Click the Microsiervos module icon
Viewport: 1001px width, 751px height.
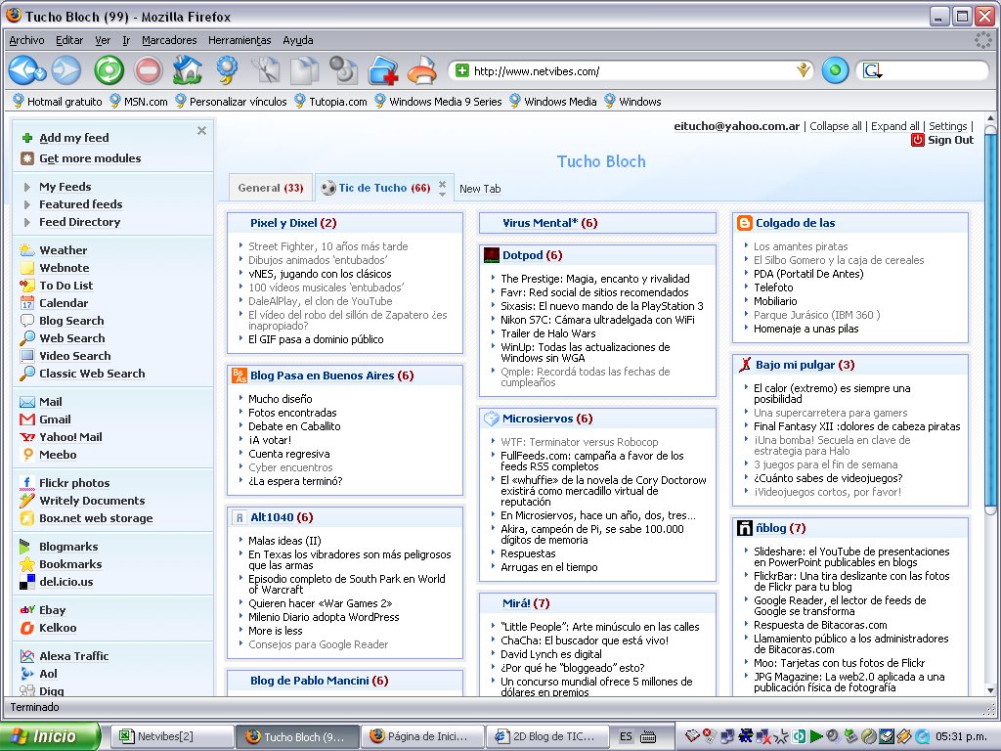click(x=492, y=419)
